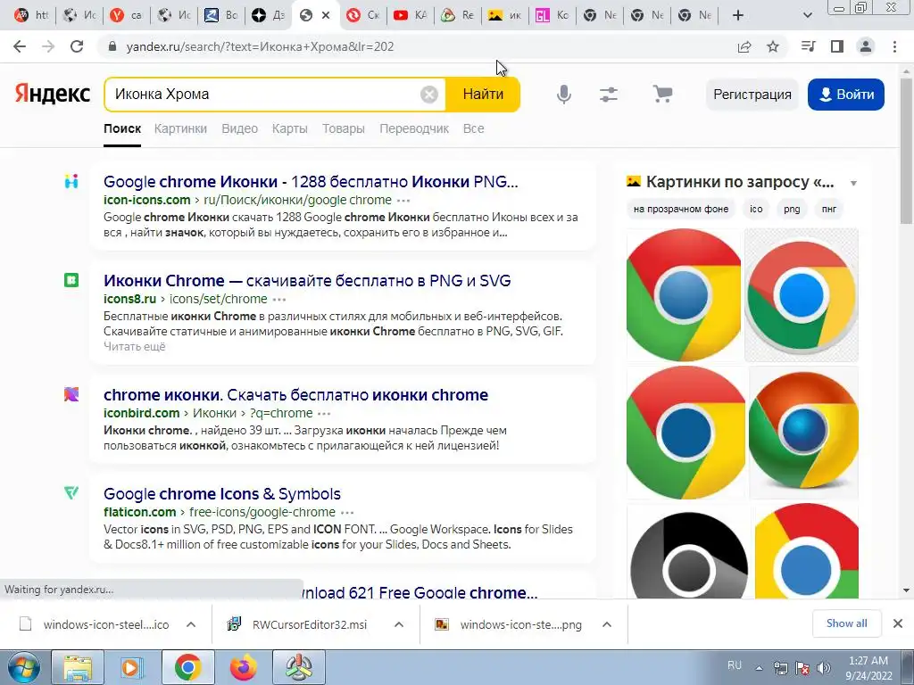Click the volume icon in system tray

click(824, 667)
